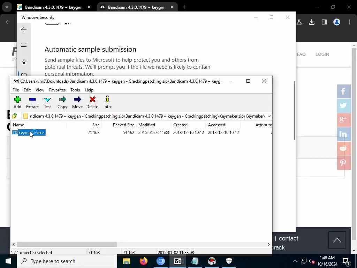This screenshot has height=268, width=357.
Task: Open the Info toolbar icon
Action: 107,102
